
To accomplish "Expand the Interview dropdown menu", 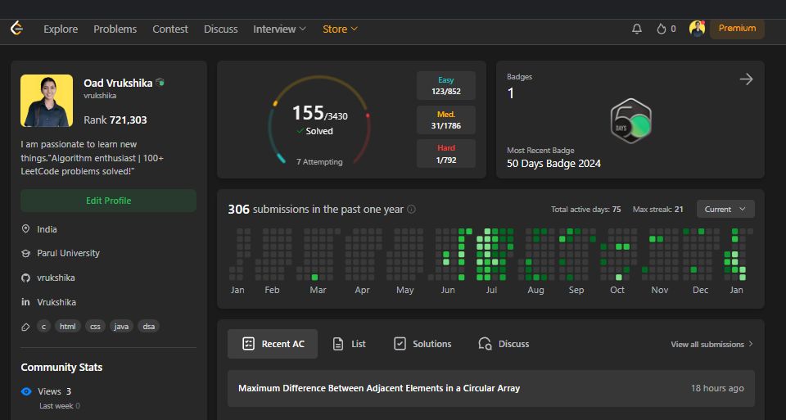I will (x=279, y=29).
